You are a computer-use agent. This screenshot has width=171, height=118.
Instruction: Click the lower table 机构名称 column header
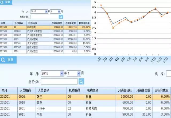click(100, 91)
